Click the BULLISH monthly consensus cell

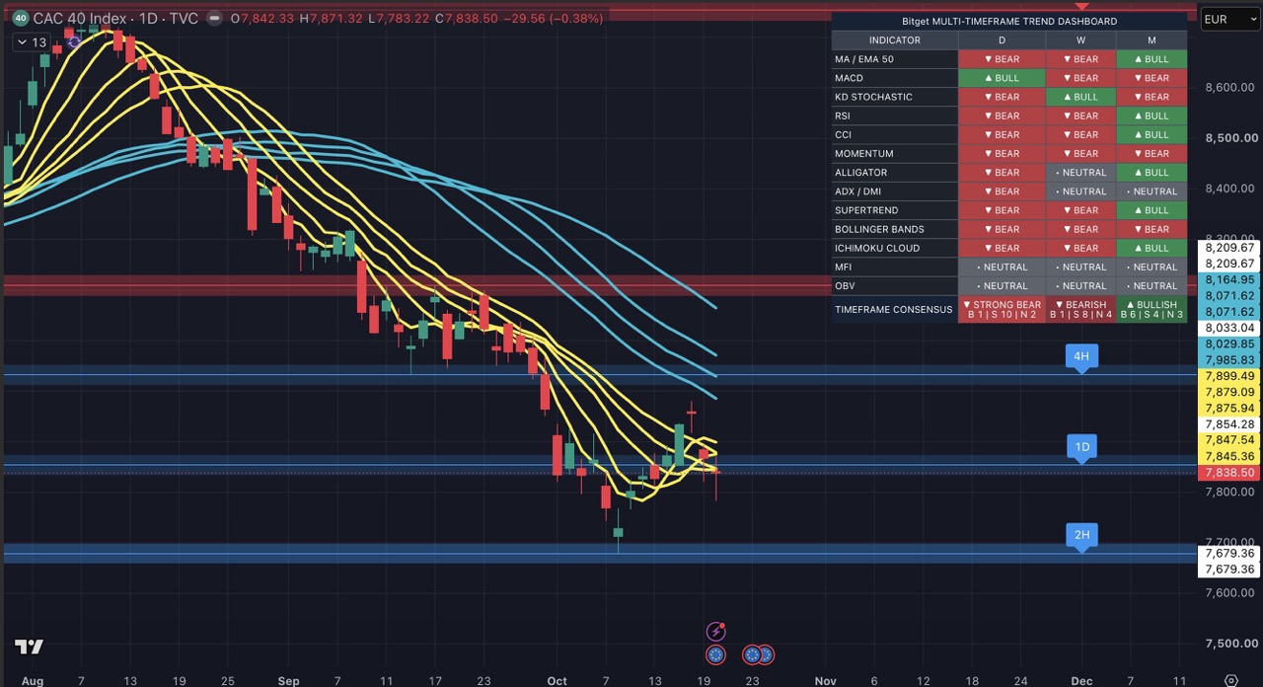(1152, 309)
